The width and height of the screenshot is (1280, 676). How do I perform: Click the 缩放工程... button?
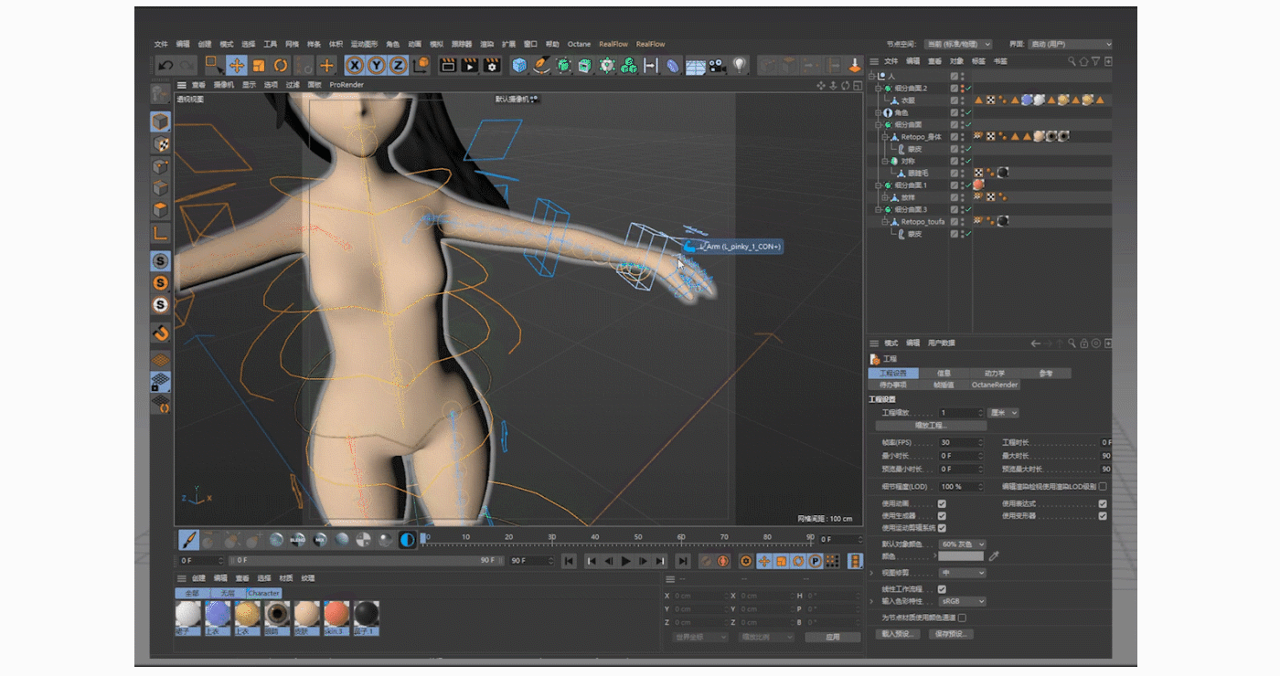pyautogui.click(x=931, y=426)
